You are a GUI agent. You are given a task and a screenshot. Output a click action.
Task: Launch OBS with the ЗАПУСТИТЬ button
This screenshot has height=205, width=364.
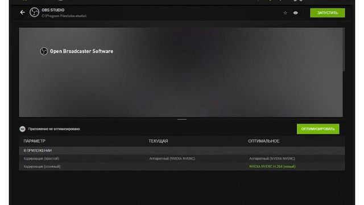pos(328,13)
